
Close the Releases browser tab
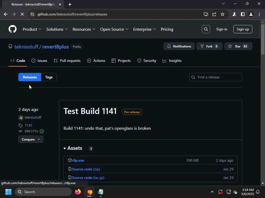(x=60, y=4)
